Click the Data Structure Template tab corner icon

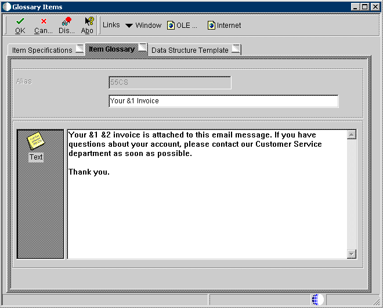(x=236, y=49)
